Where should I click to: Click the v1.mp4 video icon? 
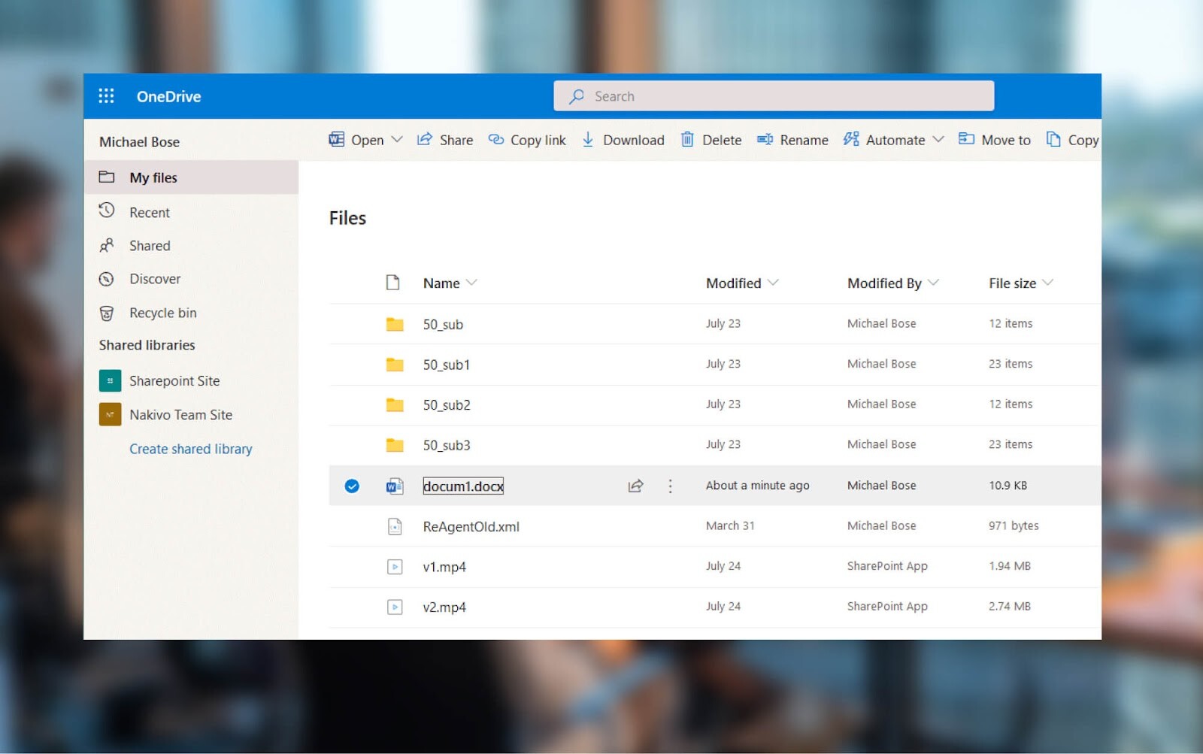395,567
